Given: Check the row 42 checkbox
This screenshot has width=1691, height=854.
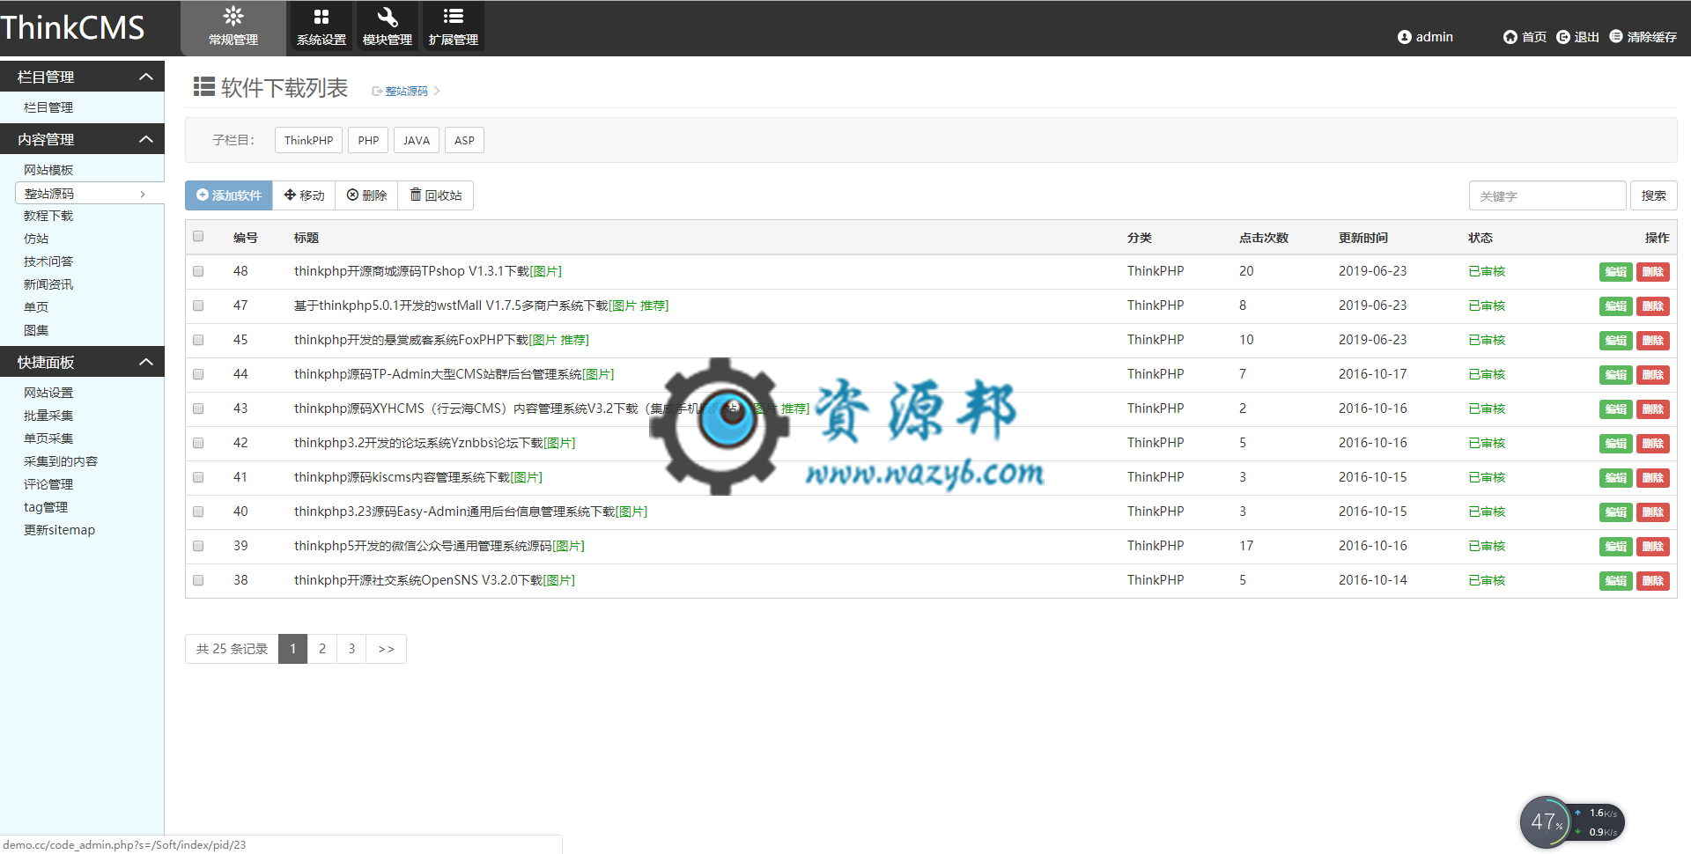Looking at the screenshot, I should (x=198, y=443).
